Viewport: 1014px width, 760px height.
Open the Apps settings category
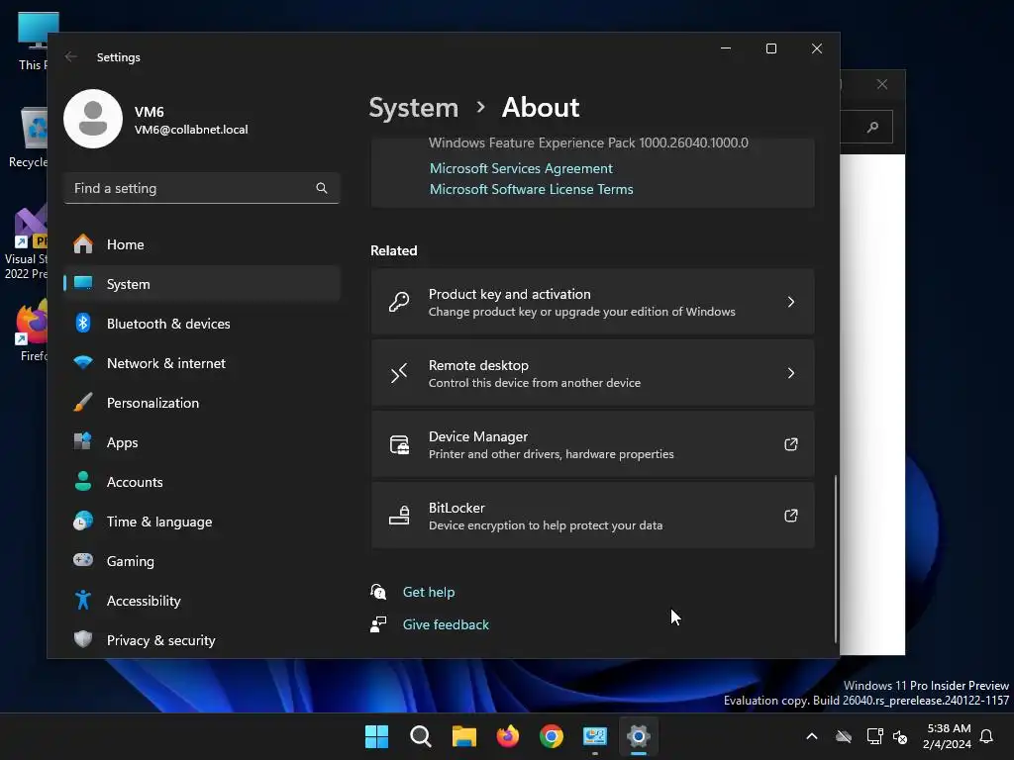(202, 442)
